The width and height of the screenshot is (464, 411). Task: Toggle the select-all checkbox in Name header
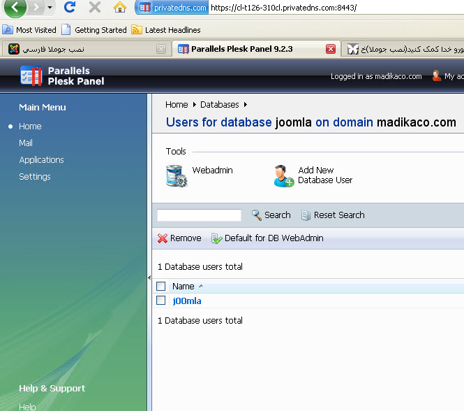160,286
